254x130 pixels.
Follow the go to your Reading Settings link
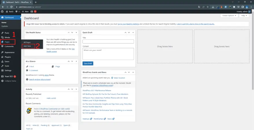coord(128,24)
